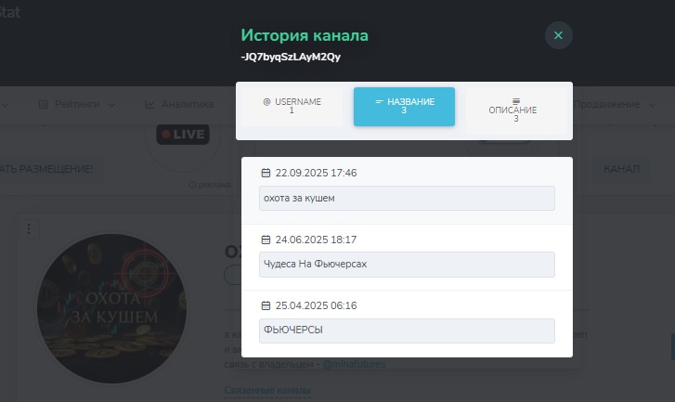Viewport: 675px width, 402px height.
Task: Click the ОХОТА ЗА КУШЕМ channel avatar
Action: click(112, 308)
